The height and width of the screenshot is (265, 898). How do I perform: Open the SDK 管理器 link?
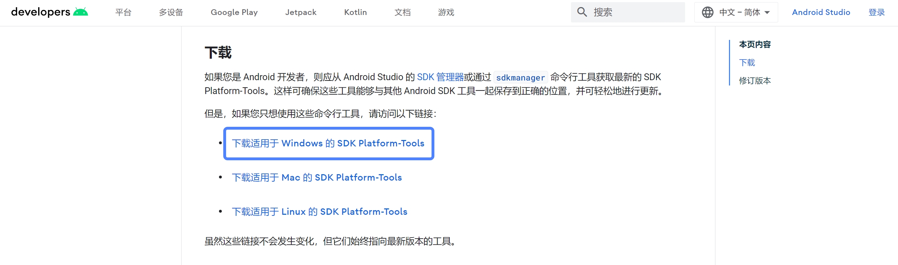[440, 77]
